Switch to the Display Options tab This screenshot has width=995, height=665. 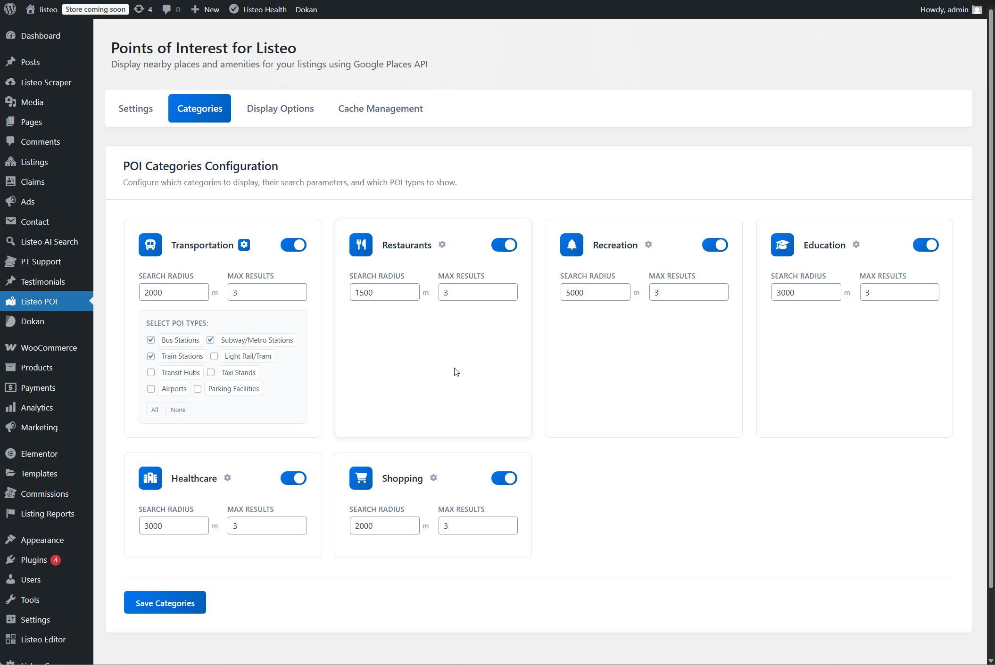point(280,108)
